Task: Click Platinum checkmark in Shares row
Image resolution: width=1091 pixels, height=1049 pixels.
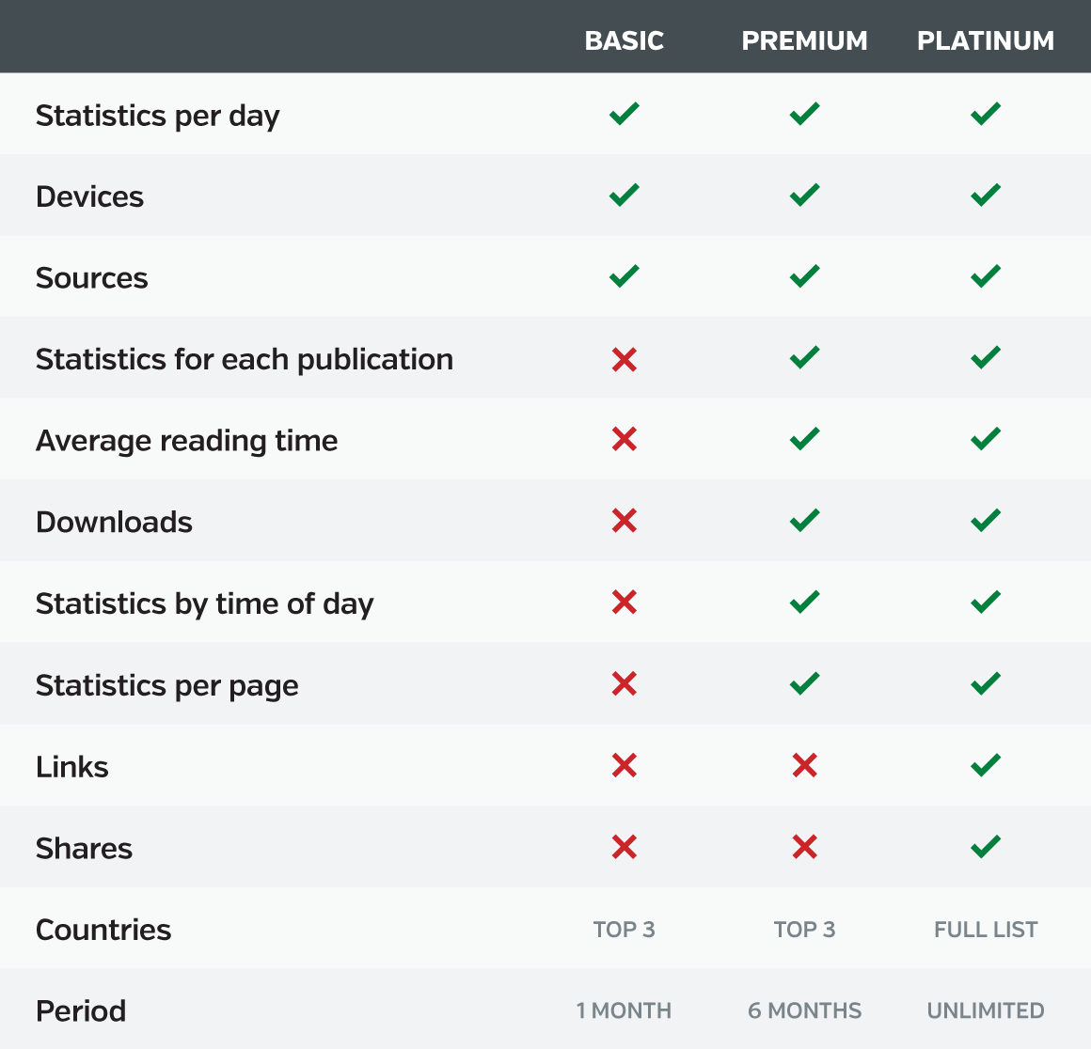Action: tap(986, 846)
